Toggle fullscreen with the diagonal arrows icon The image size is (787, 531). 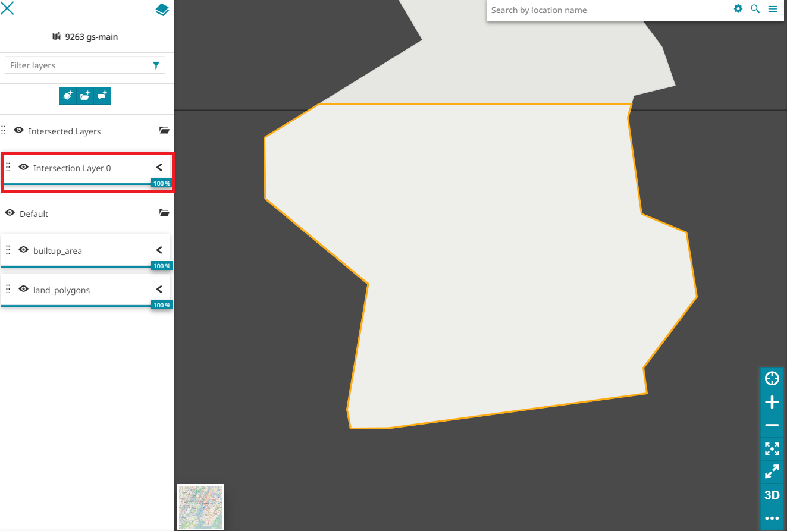772,472
